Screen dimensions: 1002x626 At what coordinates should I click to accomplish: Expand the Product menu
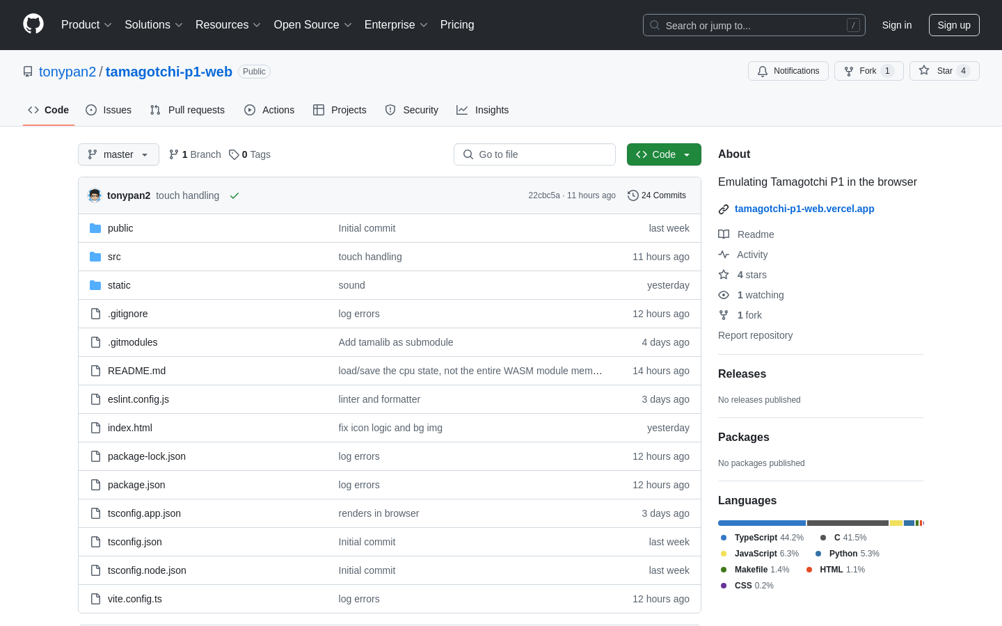(x=86, y=25)
